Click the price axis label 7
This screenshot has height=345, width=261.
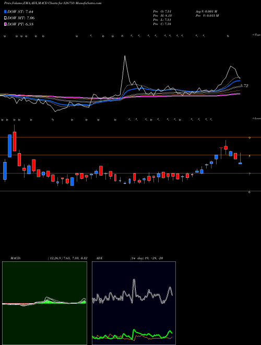(250, 174)
